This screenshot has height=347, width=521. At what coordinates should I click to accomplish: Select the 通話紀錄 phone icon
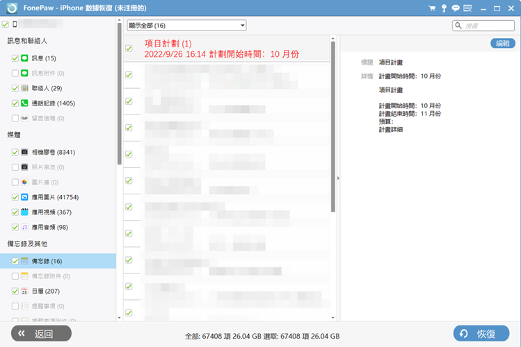[x=24, y=103]
